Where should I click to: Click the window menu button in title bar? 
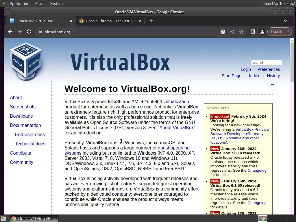coord(8,12)
